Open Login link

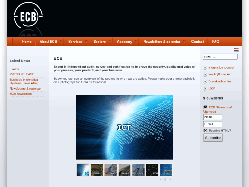212,88
